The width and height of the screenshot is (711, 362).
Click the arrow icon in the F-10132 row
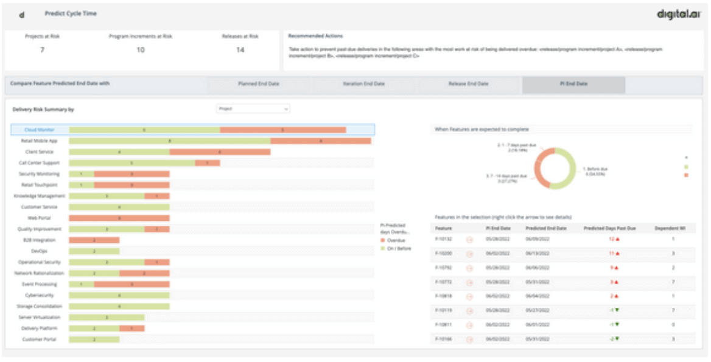tap(469, 239)
